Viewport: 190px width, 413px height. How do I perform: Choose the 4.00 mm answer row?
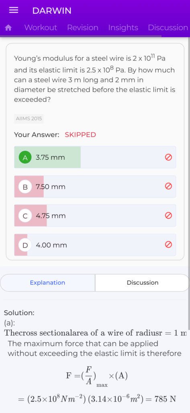[95, 245]
